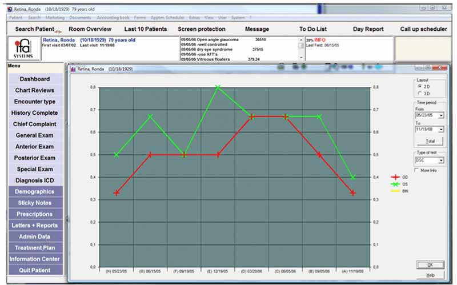The width and height of the screenshot is (457, 285).
Task: Open the View menu
Action: (x=209, y=18)
